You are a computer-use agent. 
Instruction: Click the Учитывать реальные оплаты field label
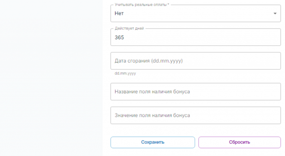click(x=142, y=5)
